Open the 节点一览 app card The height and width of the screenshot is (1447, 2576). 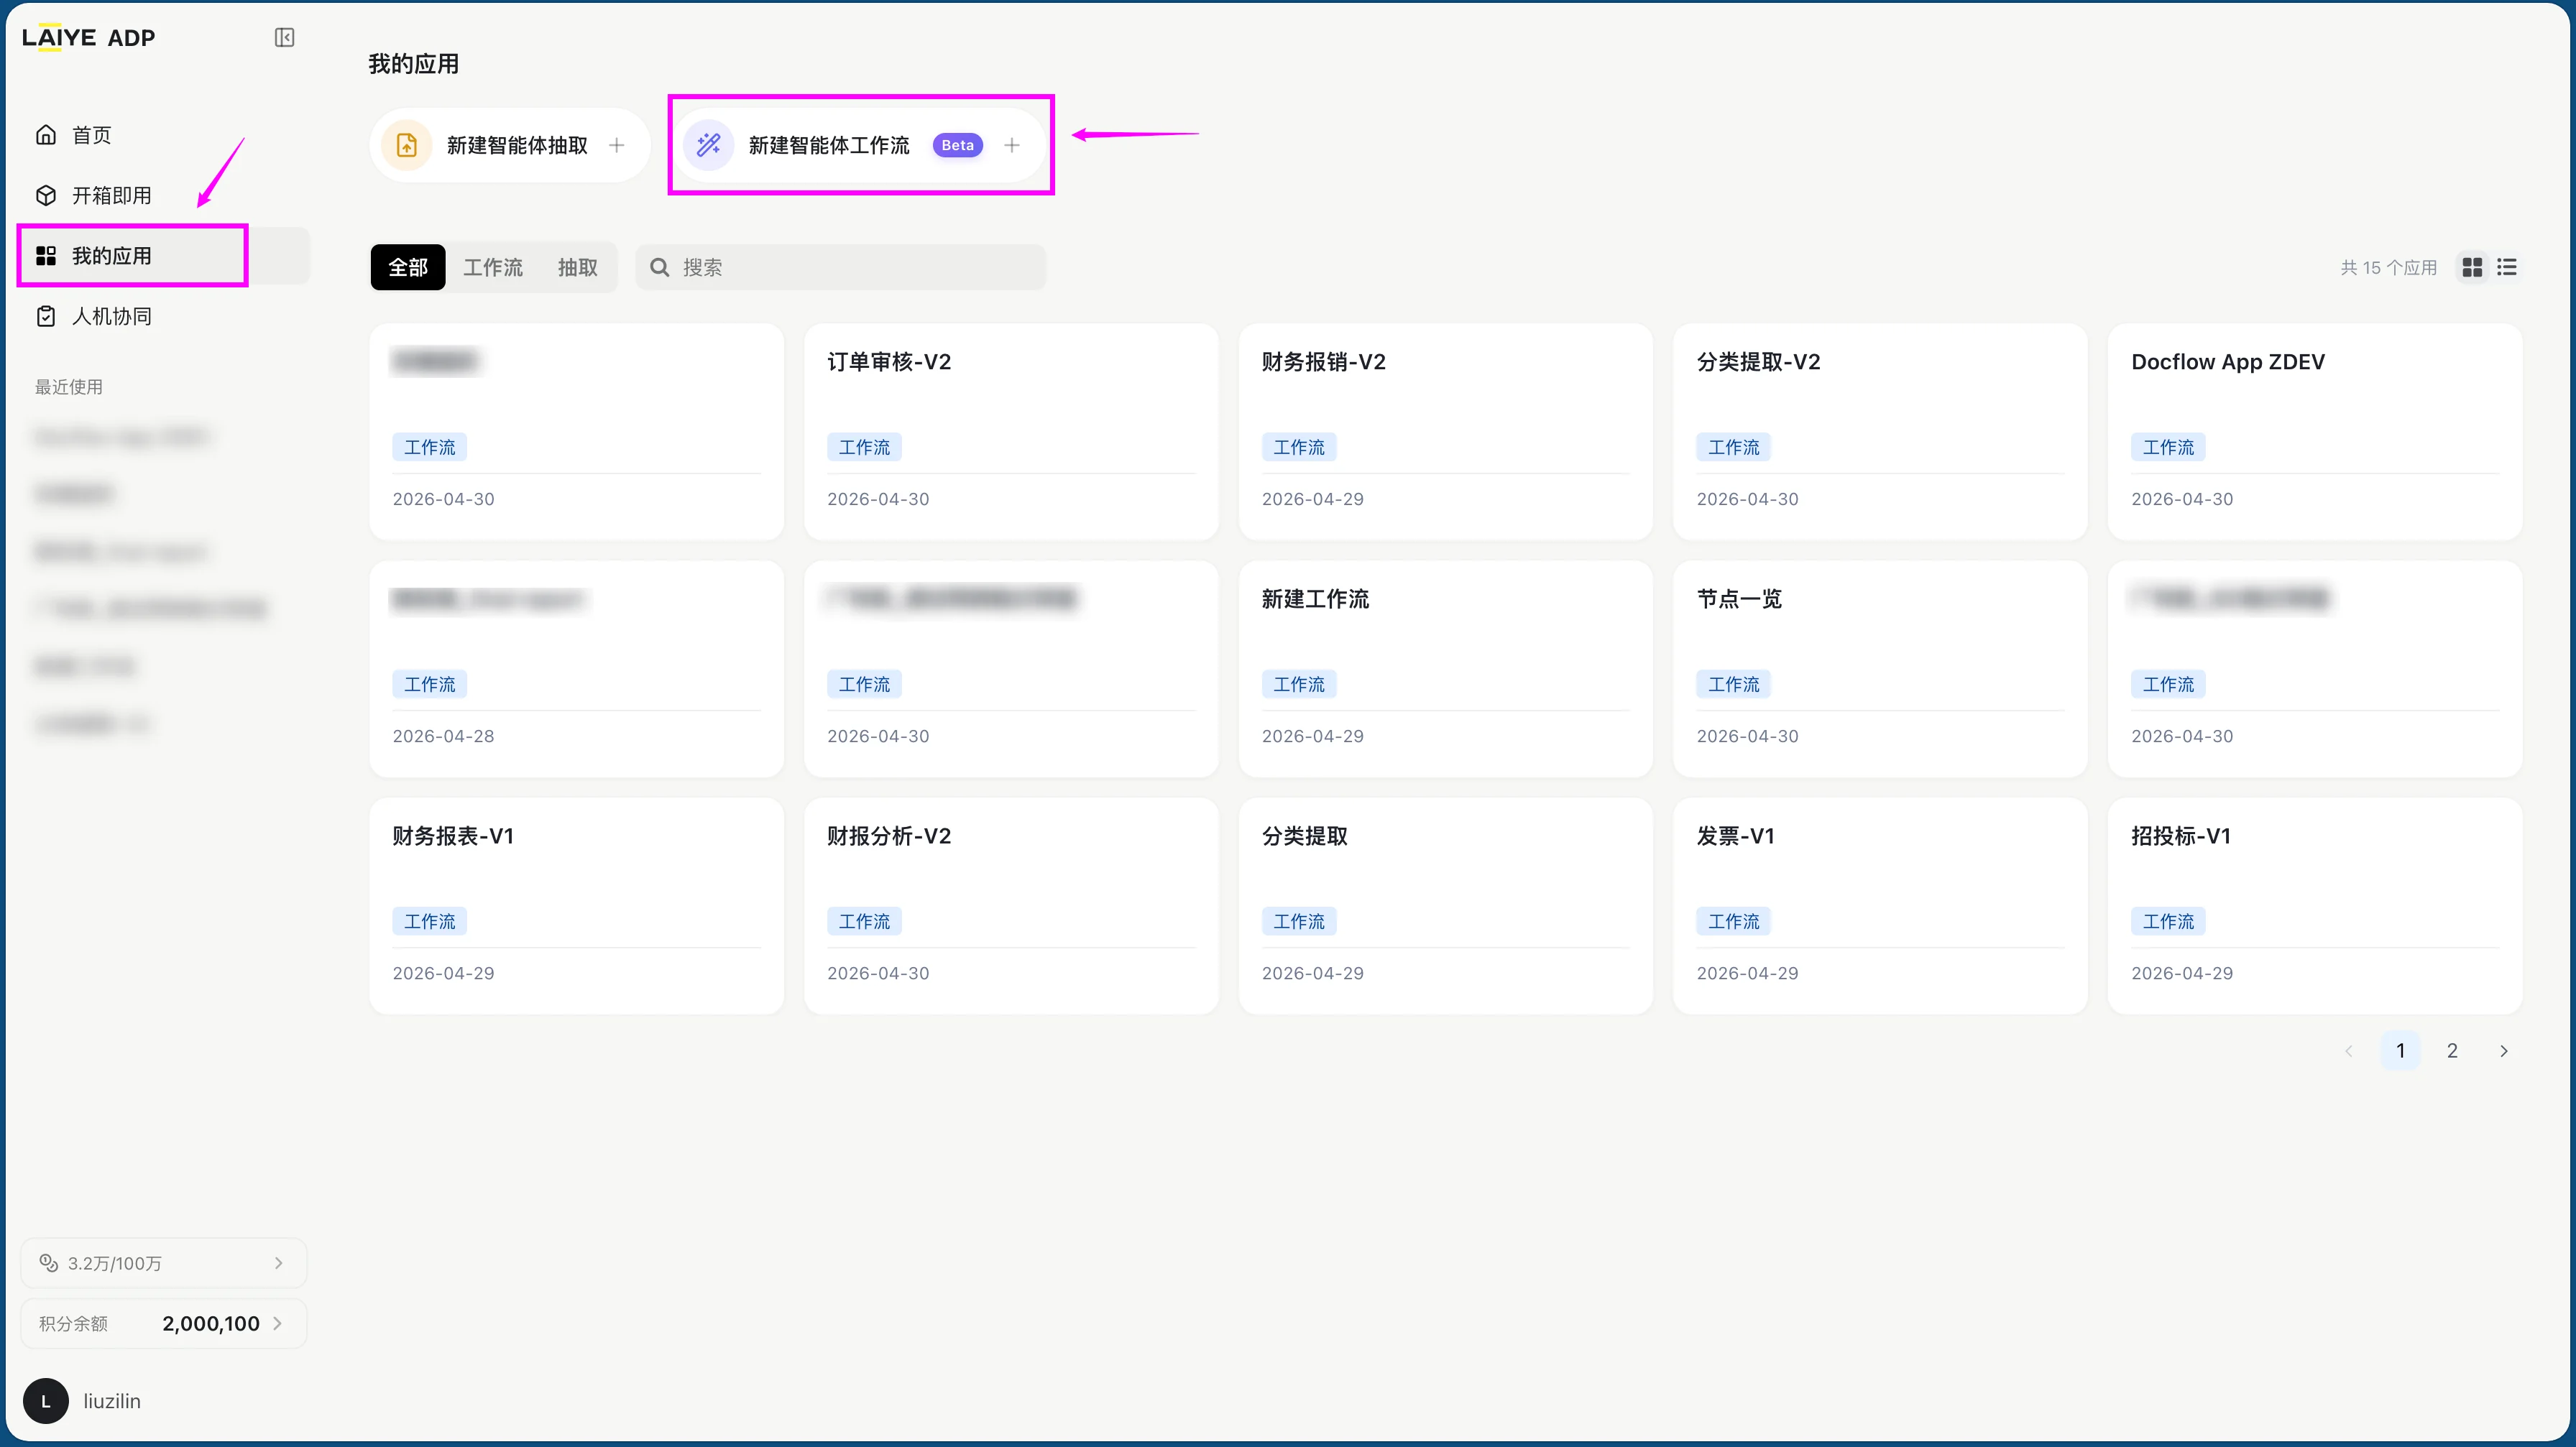point(1880,669)
